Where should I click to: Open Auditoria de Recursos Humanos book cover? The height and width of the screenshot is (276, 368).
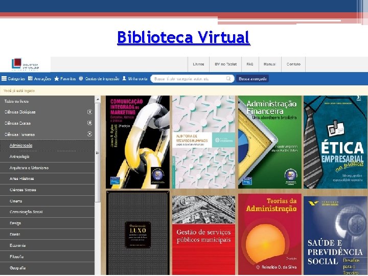[x=203, y=142]
